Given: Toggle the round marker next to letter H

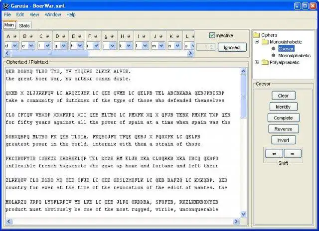Looking at the screenshot, I should (x=129, y=36).
